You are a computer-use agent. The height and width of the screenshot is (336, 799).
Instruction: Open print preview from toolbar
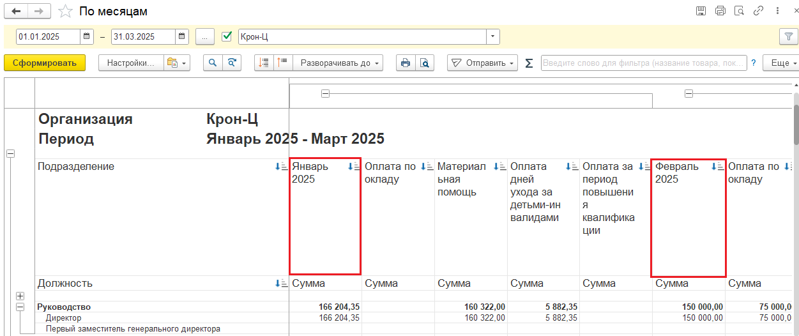click(424, 63)
